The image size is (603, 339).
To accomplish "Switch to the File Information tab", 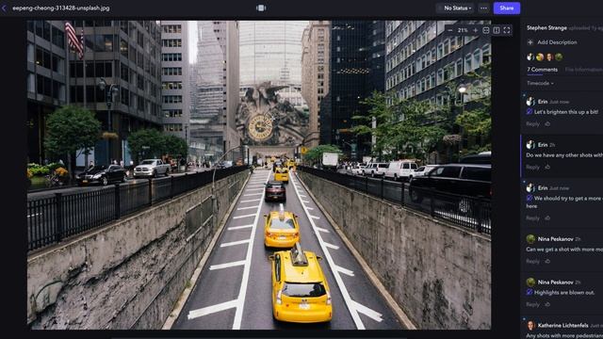I will pos(584,70).
